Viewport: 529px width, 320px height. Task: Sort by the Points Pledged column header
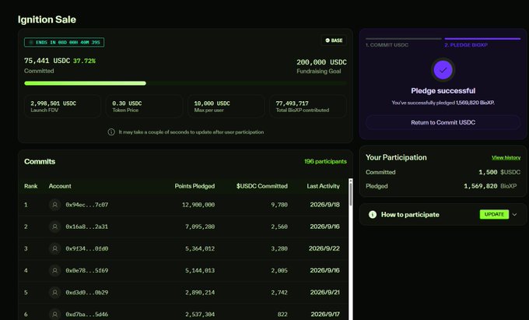(x=194, y=186)
